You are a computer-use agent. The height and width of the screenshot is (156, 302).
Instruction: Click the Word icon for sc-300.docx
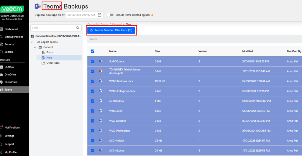click(100, 101)
